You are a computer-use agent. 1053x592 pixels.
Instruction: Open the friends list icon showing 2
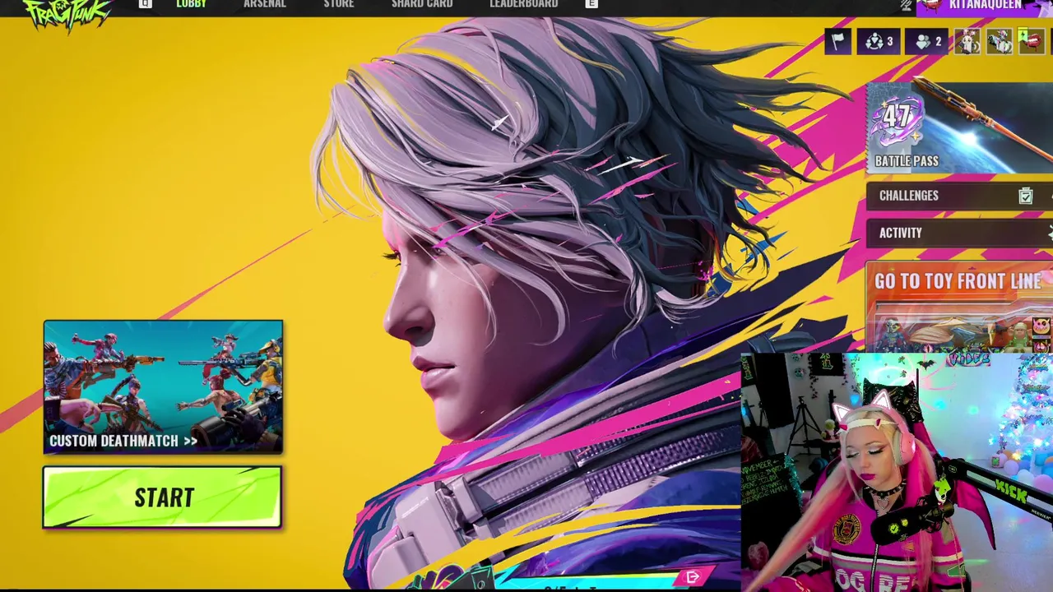coord(928,41)
